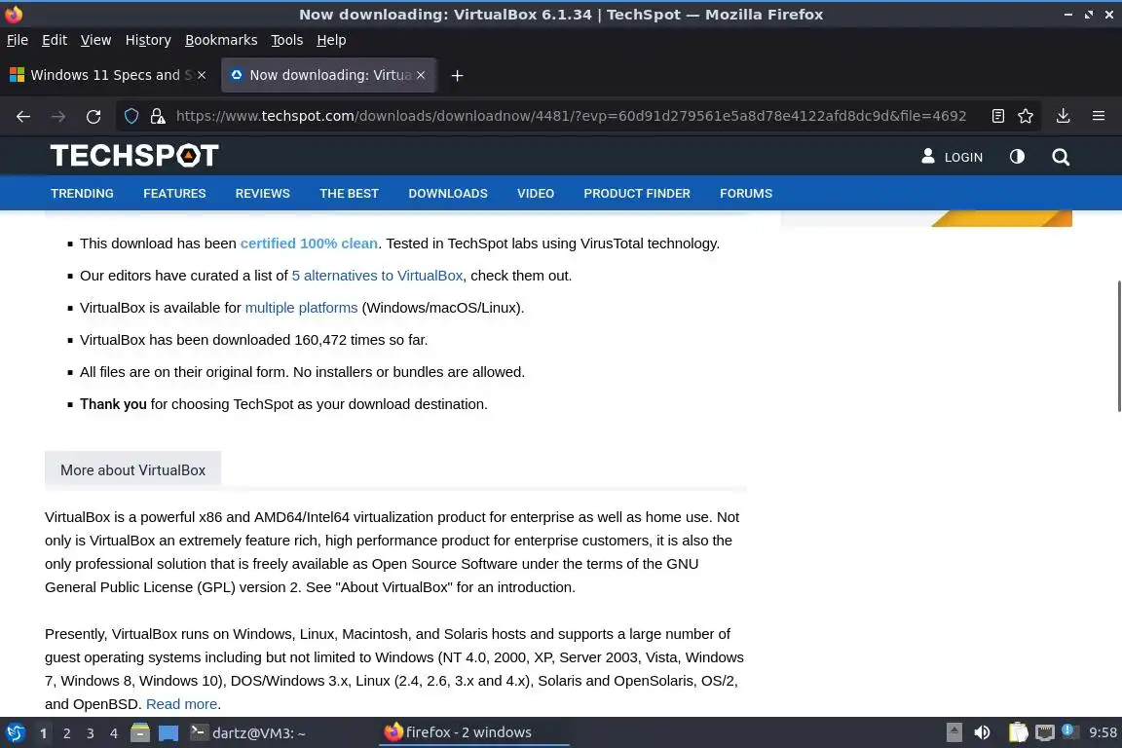Open FORUMS page
Viewport: 1122px width, 748px height.
pos(746,193)
